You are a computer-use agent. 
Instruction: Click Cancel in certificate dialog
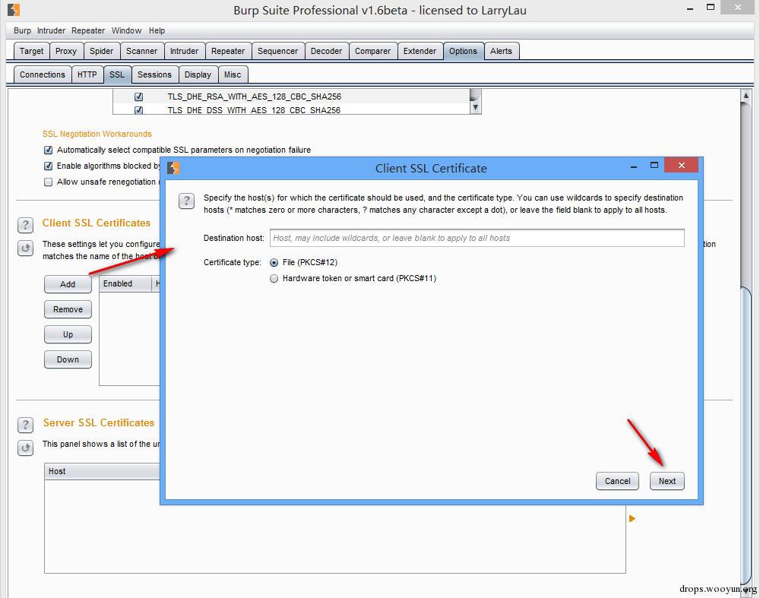(617, 481)
